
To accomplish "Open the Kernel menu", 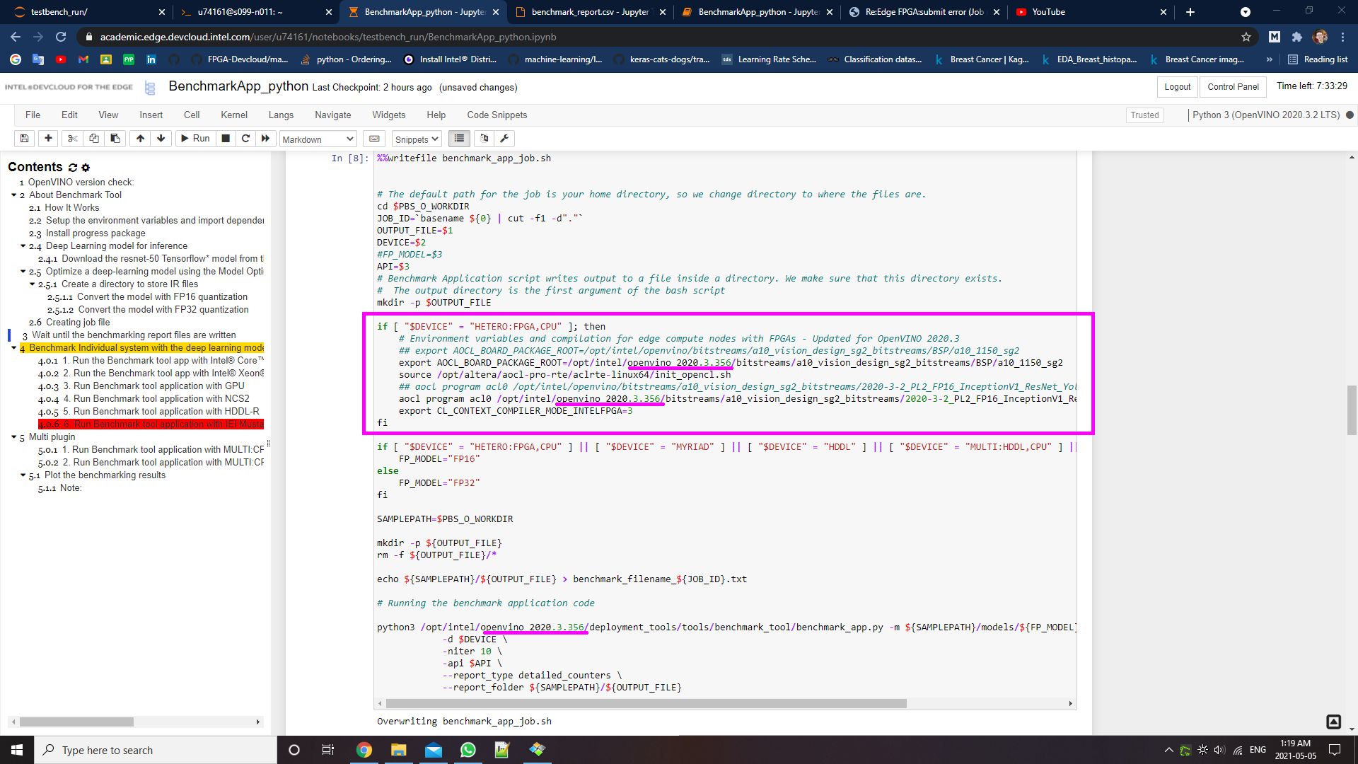I will [233, 115].
